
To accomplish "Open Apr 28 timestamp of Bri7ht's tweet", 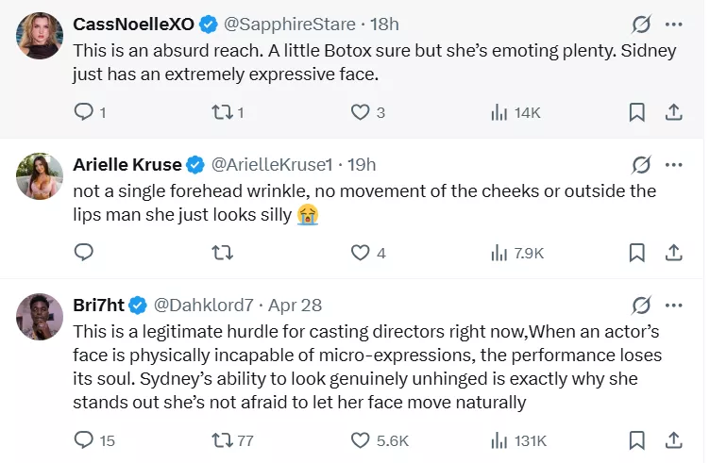I will click(296, 305).
